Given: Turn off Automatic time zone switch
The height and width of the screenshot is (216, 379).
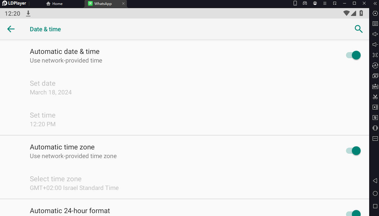Looking at the screenshot, I should (353, 151).
